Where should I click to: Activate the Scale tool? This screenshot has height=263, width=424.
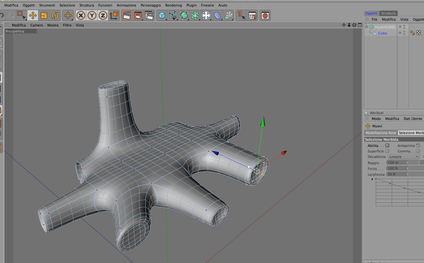pyautogui.click(x=44, y=15)
